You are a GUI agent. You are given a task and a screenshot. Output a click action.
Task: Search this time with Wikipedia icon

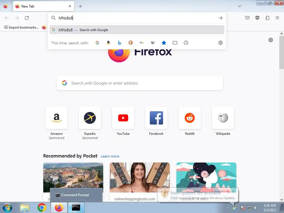tap(153, 43)
